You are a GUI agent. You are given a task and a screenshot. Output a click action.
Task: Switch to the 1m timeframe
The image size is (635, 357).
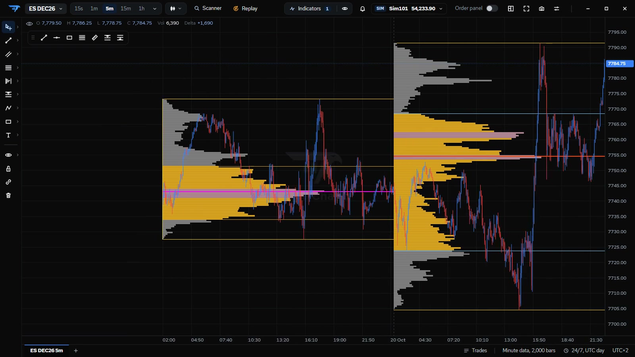click(94, 8)
